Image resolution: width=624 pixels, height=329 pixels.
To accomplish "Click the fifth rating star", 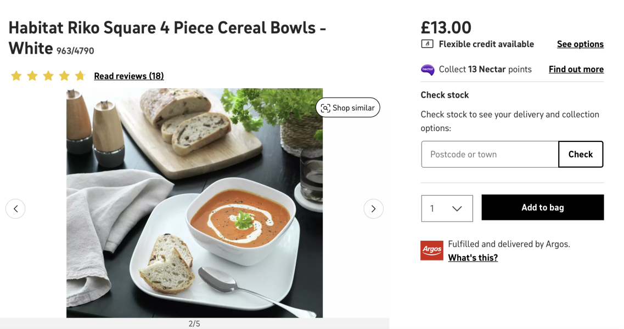I will pyautogui.click(x=81, y=76).
